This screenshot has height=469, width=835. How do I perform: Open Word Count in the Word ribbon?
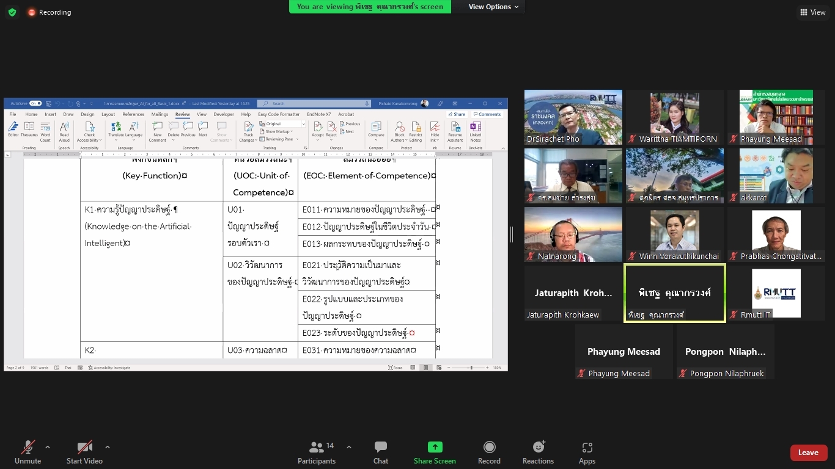click(x=45, y=131)
